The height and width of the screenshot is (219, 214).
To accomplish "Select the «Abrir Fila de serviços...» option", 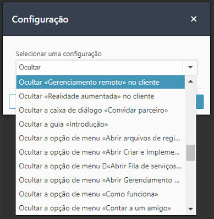I will click(101, 166).
